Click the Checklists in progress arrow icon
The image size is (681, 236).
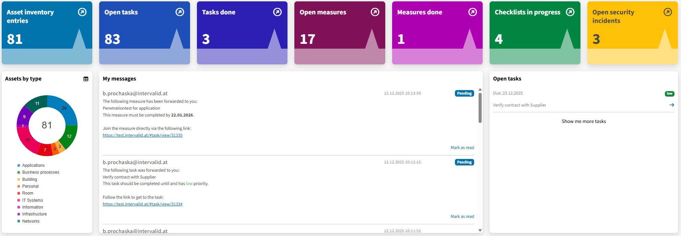pos(570,12)
